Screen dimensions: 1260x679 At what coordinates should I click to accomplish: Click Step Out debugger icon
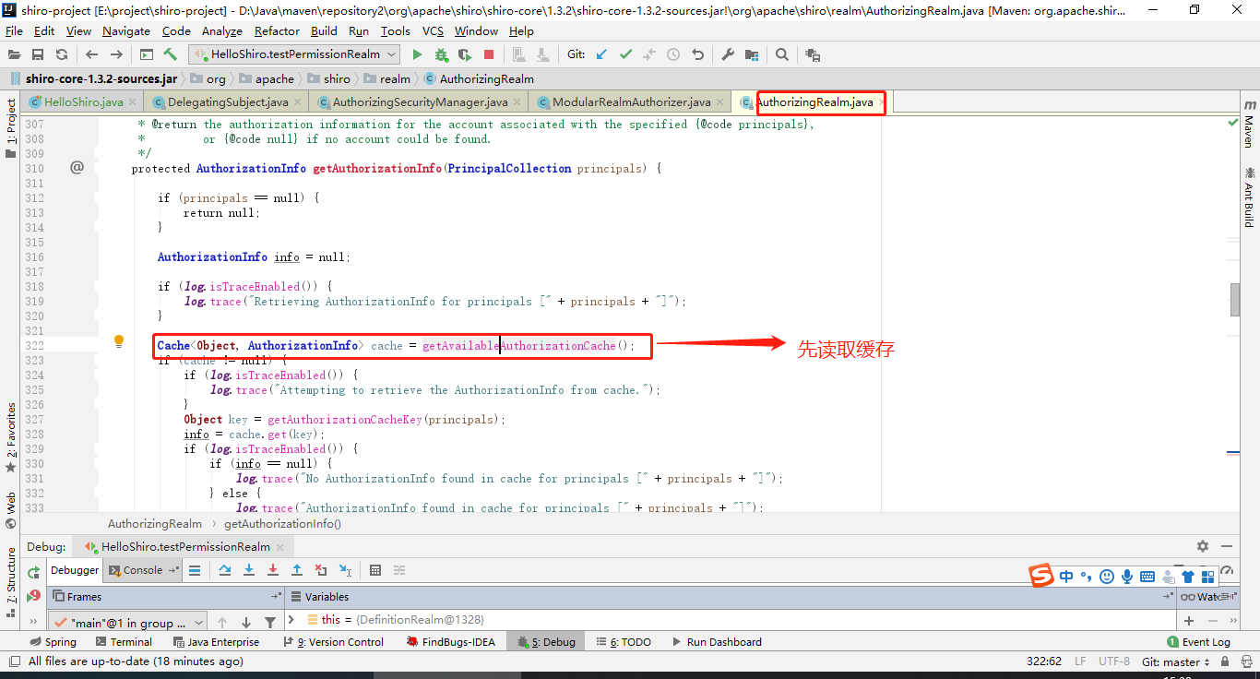pyautogui.click(x=297, y=570)
